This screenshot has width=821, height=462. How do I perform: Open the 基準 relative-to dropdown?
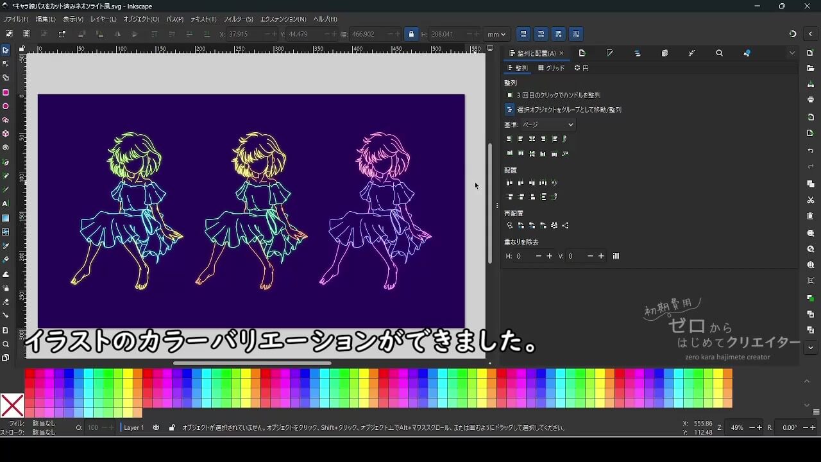548,124
